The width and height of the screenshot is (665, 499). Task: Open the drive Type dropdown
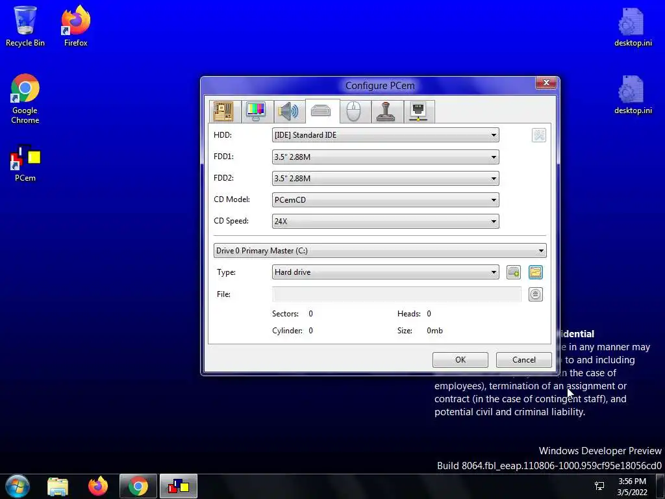point(385,272)
